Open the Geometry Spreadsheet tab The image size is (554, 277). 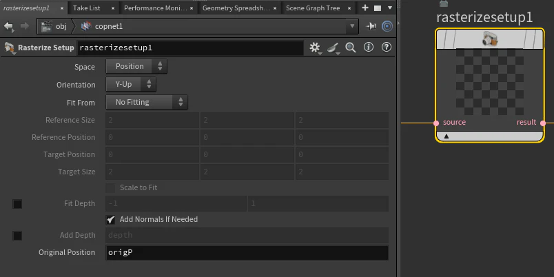236,8
